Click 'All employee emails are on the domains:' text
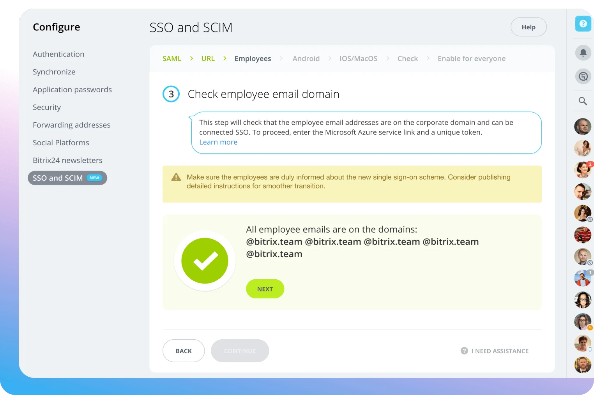Image resolution: width=594 pixels, height=395 pixels. tap(332, 229)
